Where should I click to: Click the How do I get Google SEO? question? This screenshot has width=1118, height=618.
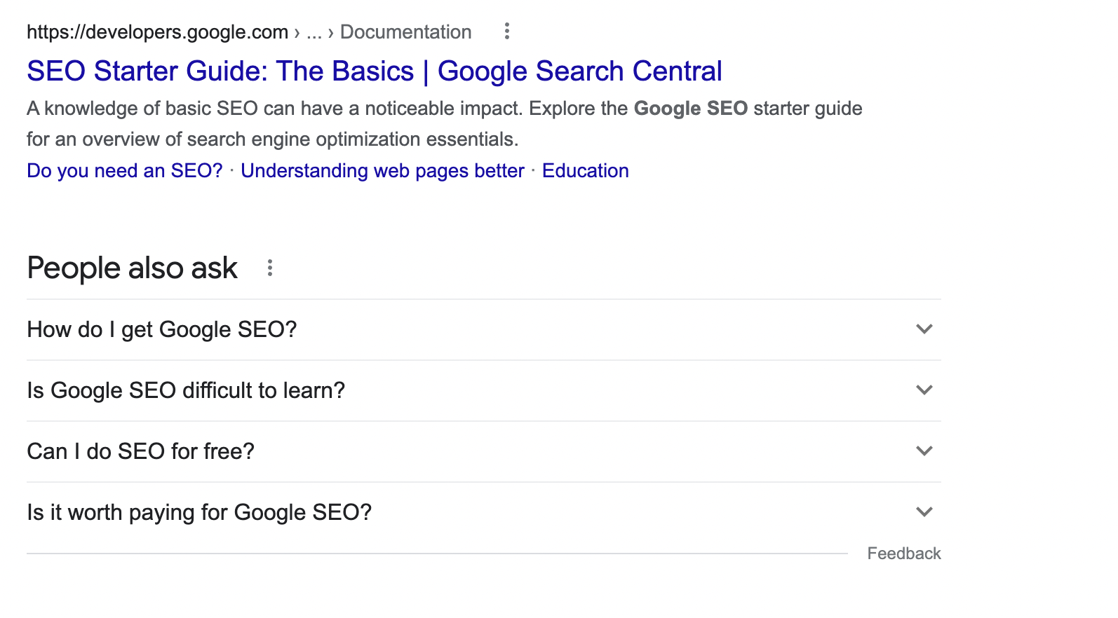pos(162,329)
